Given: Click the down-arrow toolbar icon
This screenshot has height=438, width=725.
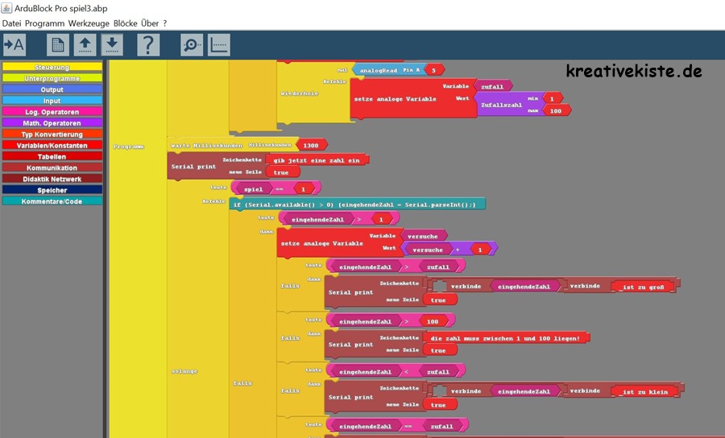Looking at the screenshot, I should point(113,44).
